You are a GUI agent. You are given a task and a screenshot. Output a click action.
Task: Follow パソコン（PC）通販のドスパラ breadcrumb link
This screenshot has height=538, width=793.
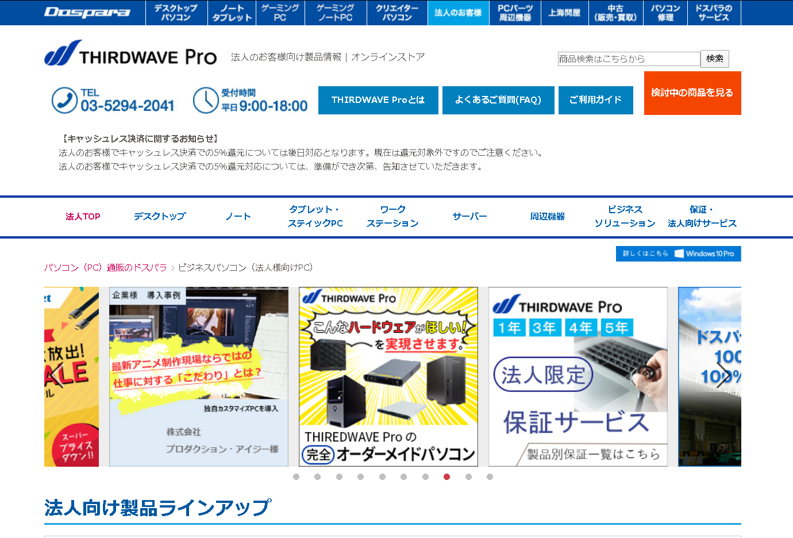(106, 268)
